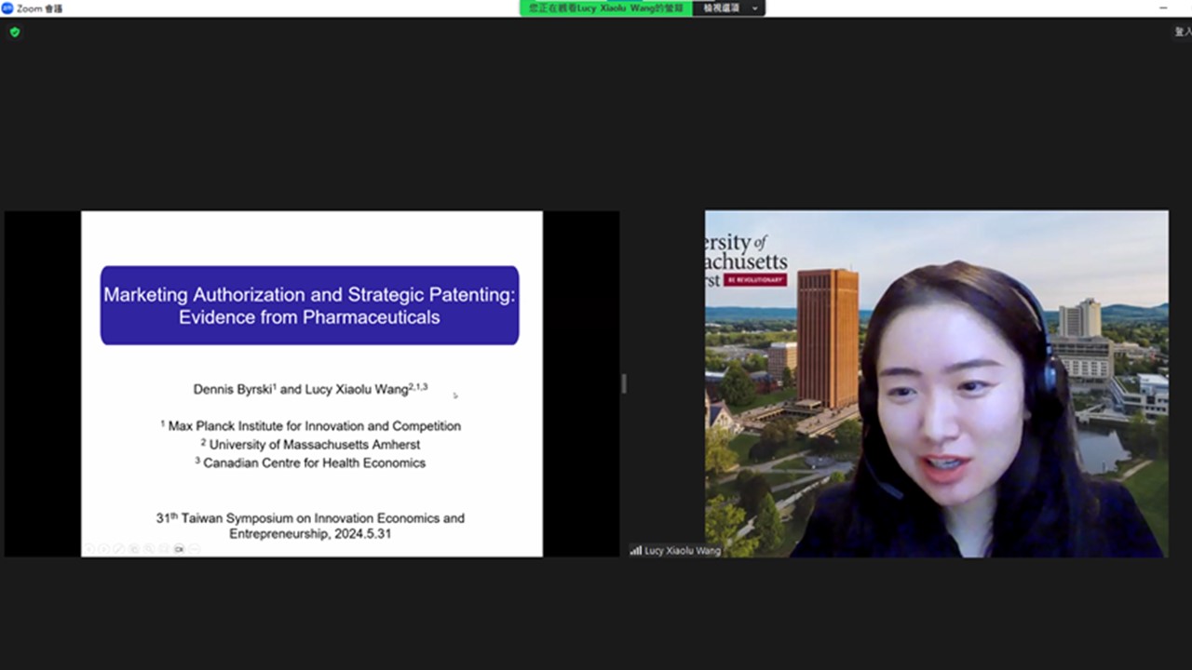Open the more options icon in slide controls

[194, 549]
